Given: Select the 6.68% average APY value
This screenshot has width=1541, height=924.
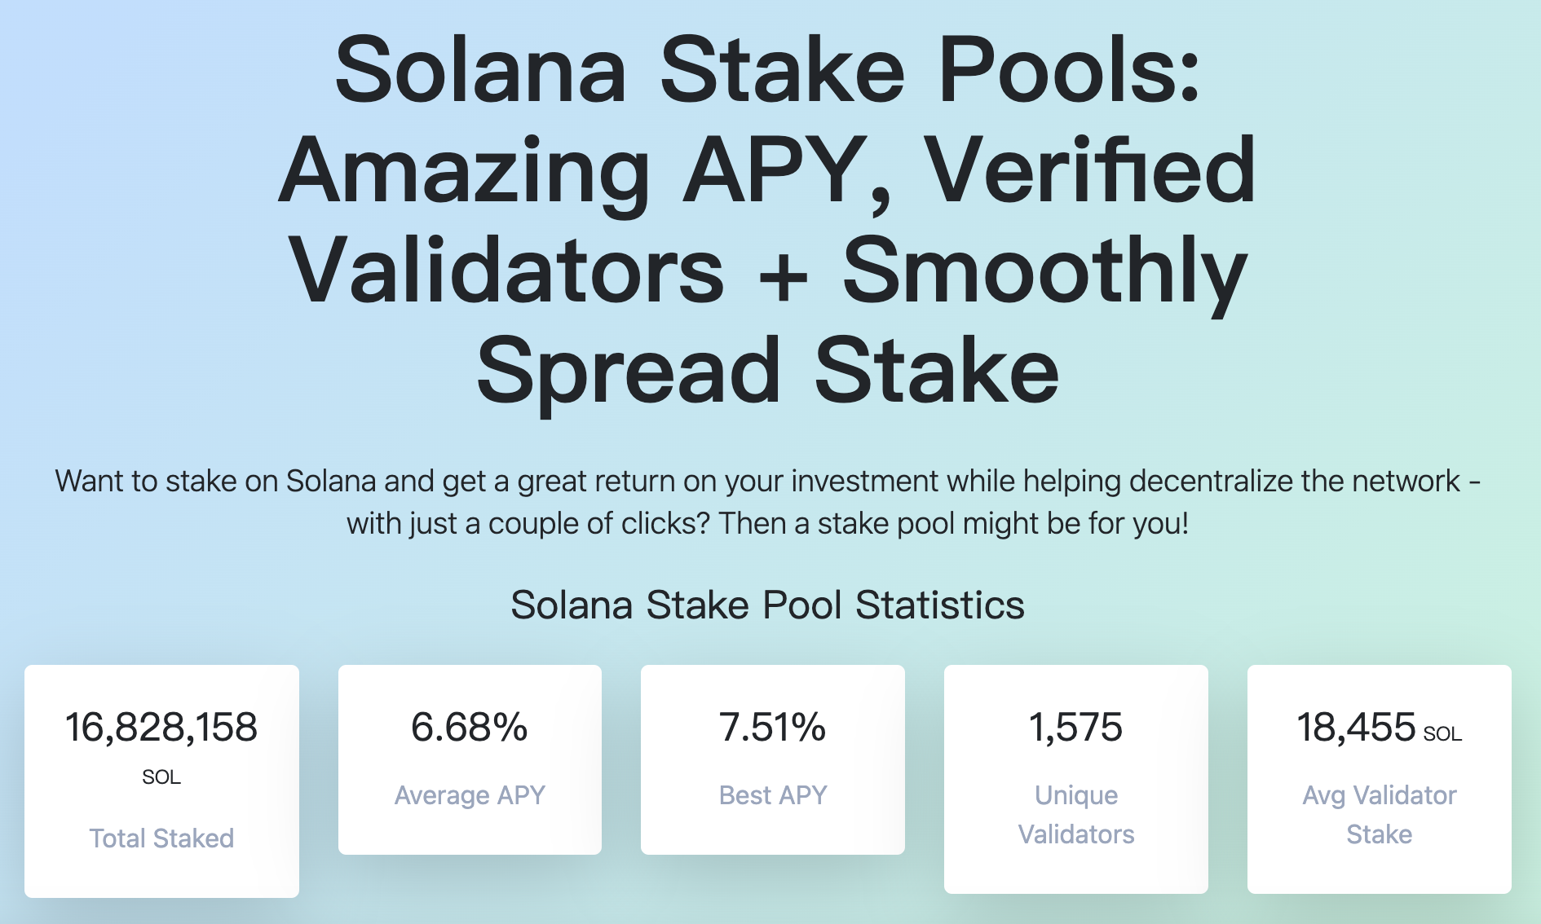Looking at the screenshot, I should [470, 727].
